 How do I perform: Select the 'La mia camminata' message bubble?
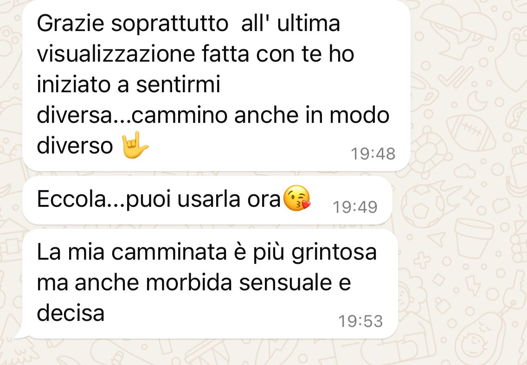(210, 284)
